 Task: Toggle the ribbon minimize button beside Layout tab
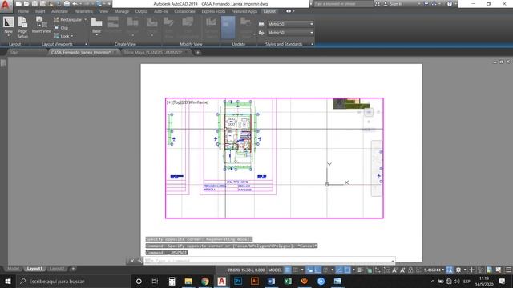[289, 11]
